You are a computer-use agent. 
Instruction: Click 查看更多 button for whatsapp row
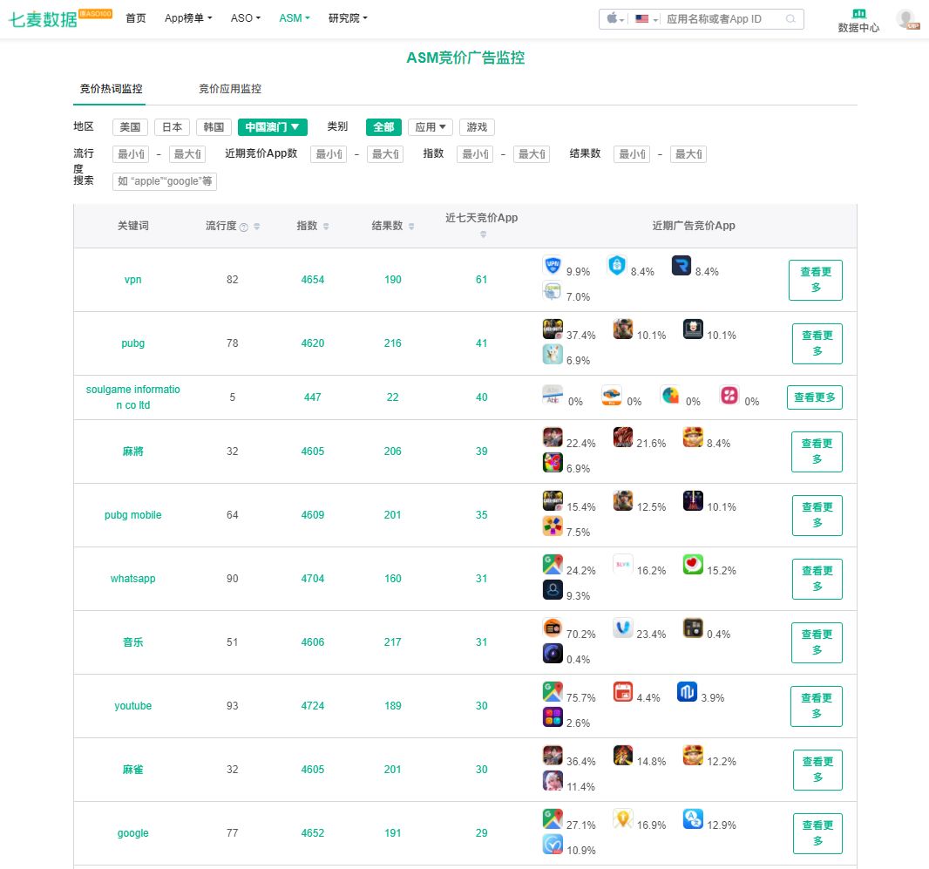coord(817,579)
